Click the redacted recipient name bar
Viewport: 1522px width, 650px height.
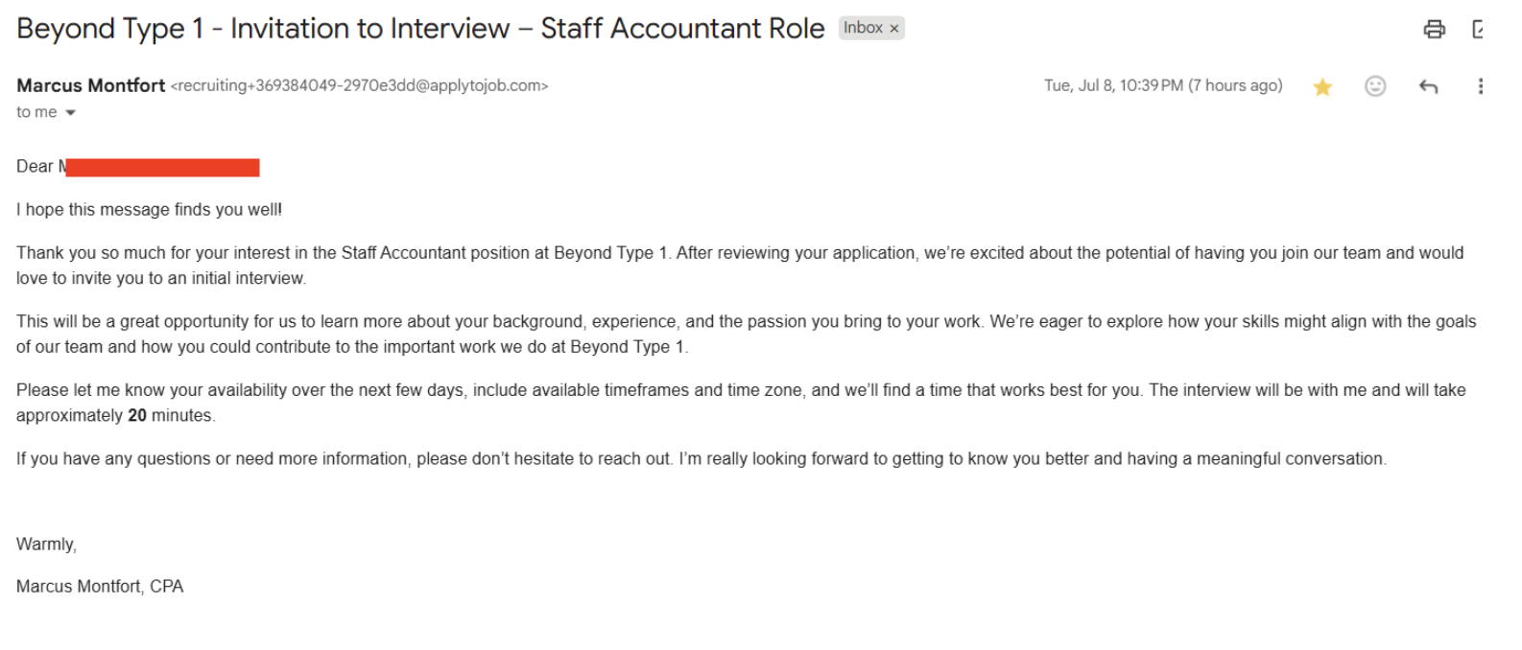(x=161, y=166)
